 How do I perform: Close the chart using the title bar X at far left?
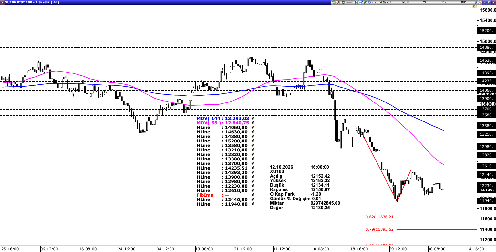coord(2,2)
